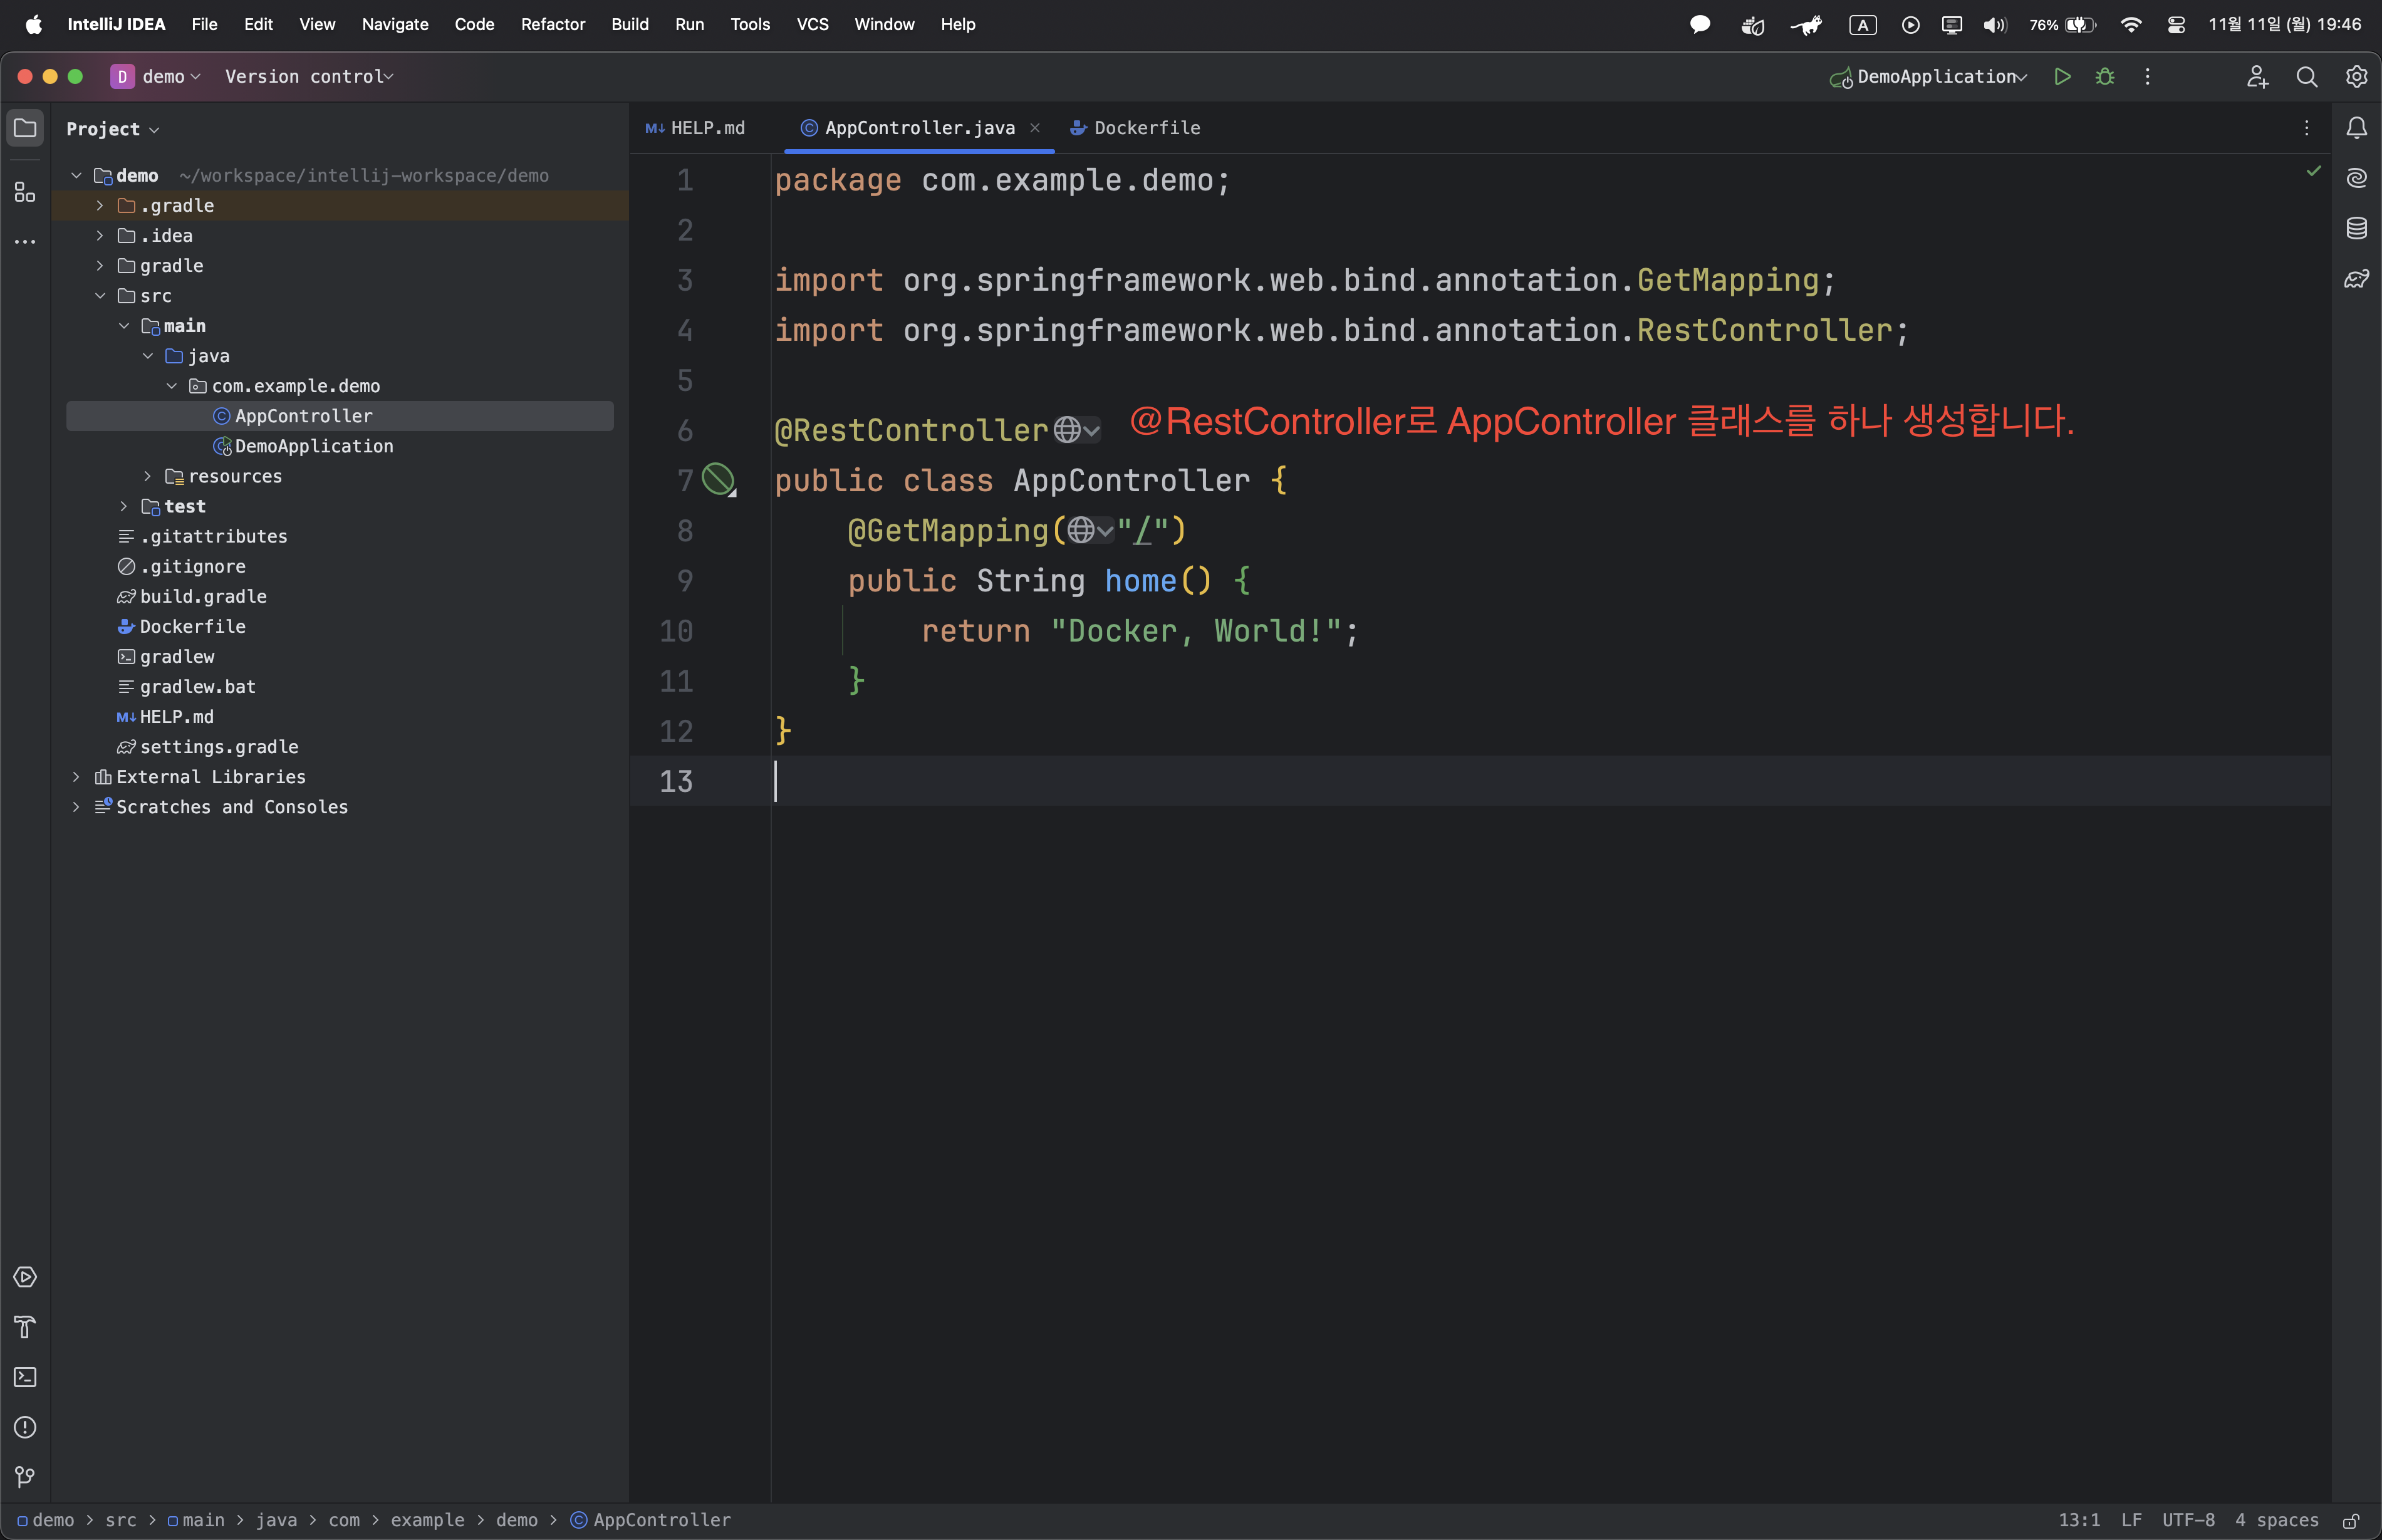This screenshot has height=1540, width=2382.
Task: Run DemoApplication with the green play icon
Action: click(2062, 77)
